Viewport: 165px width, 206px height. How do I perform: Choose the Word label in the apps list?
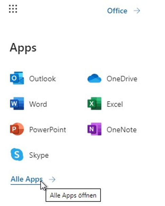(38, 104)
